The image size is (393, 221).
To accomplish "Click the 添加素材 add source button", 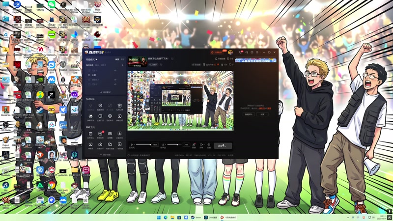I will click(x=105, y=92).
